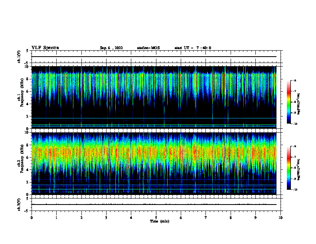Click the "-6" value on ch.2 colorbar

294,146
